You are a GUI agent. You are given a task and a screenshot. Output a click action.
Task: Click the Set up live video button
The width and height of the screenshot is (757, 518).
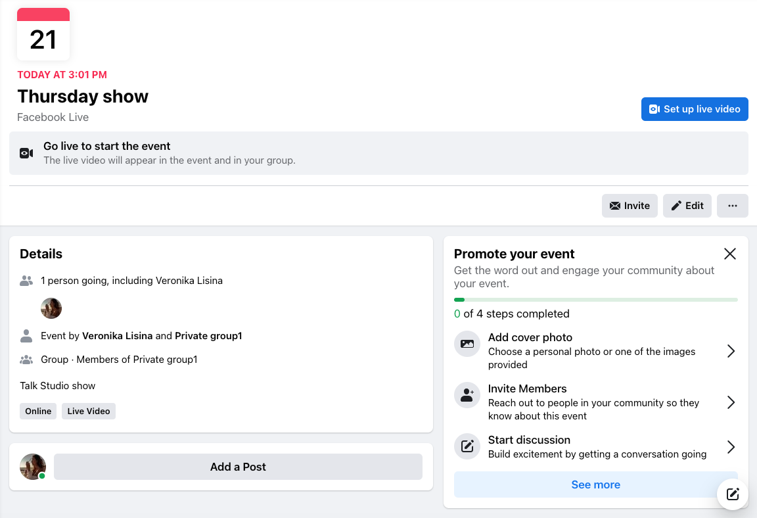695,109
